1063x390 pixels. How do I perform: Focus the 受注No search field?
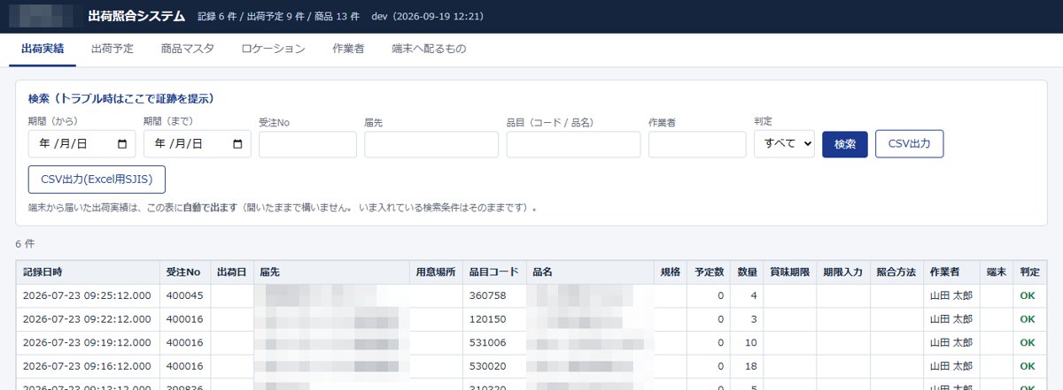click(307, 144)
